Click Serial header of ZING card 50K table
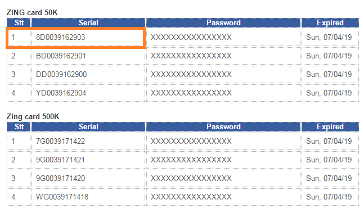 [88, 22]
